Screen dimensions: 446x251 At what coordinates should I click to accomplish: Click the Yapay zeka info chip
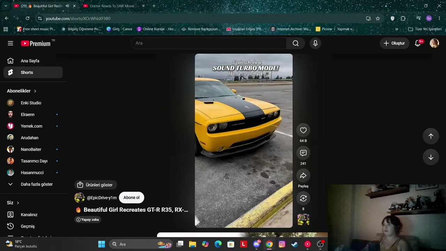[x=88, y=220]
